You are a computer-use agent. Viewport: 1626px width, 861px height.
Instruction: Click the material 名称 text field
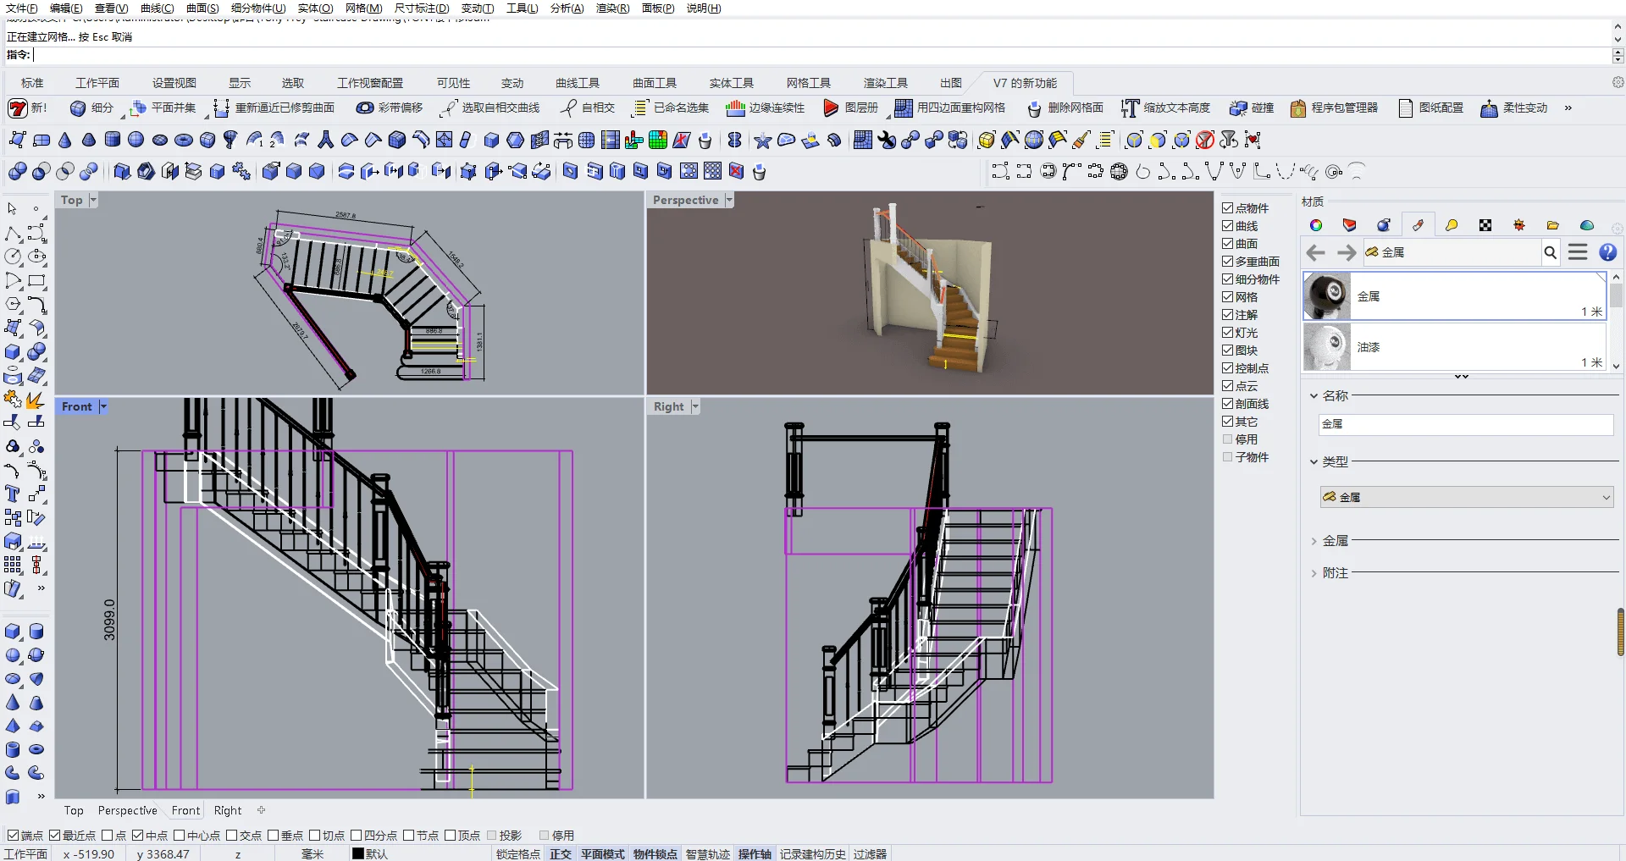[1465, 424]
